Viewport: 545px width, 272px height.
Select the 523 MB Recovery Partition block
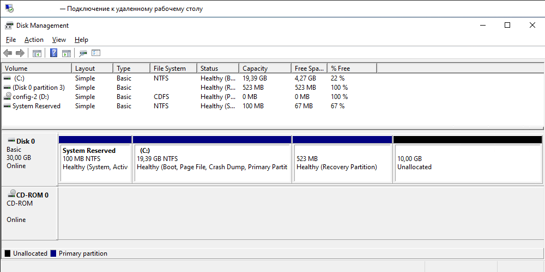point(342,163)
